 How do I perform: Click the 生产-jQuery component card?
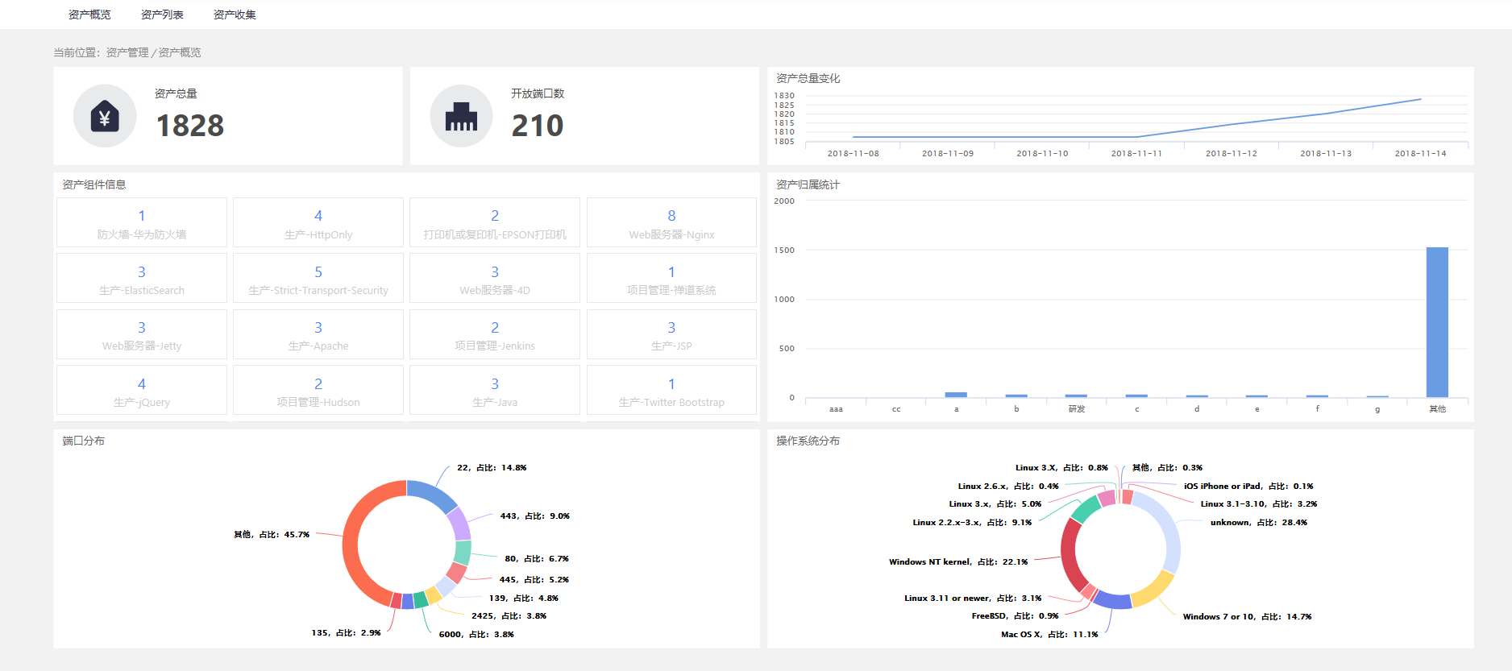[142, 391]
